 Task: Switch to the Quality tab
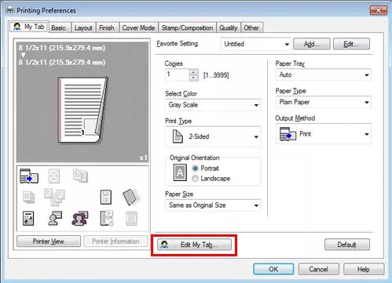click(x=229, y=27)
